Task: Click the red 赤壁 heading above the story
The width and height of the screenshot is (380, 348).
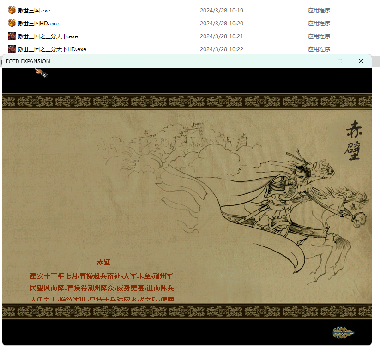Action: coord(103,262)
